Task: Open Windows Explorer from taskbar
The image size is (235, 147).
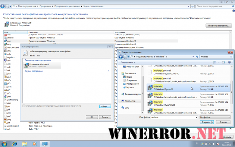Action: (25, 144)
